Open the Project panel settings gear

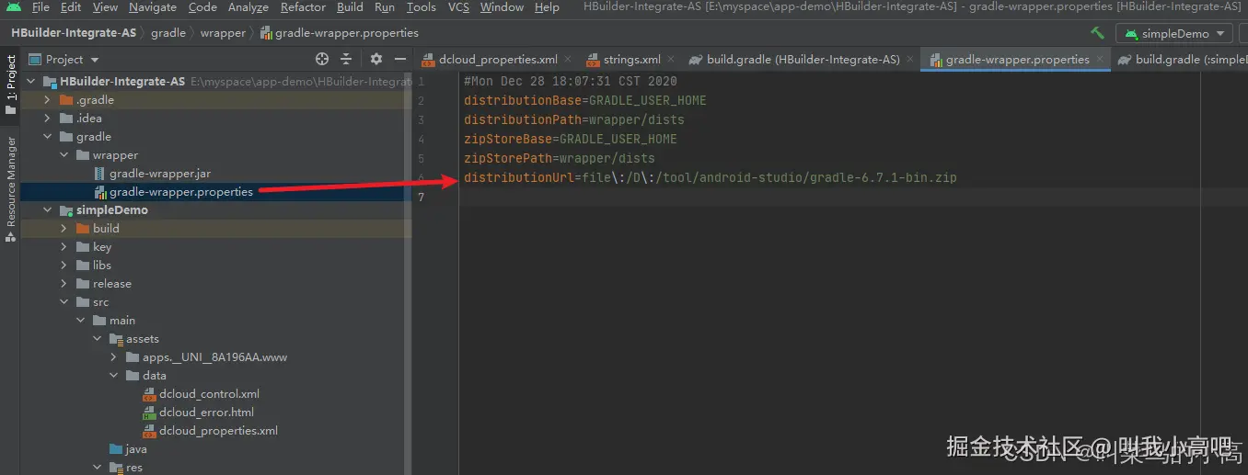(x=376, y=59)
